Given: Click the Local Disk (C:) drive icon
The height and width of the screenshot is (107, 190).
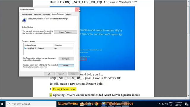Looking at the screenshot, I should [x=25, y=48].
